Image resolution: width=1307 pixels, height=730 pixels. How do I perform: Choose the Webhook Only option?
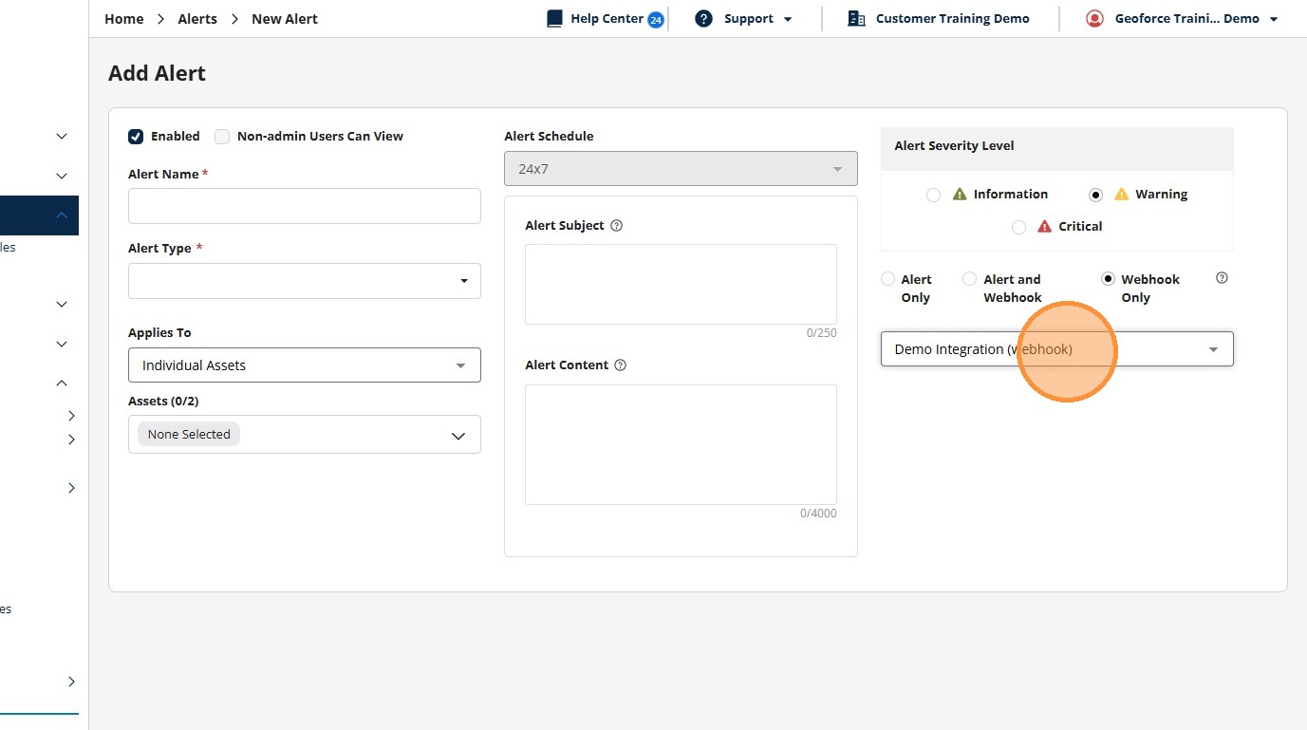coord(1108,279)
